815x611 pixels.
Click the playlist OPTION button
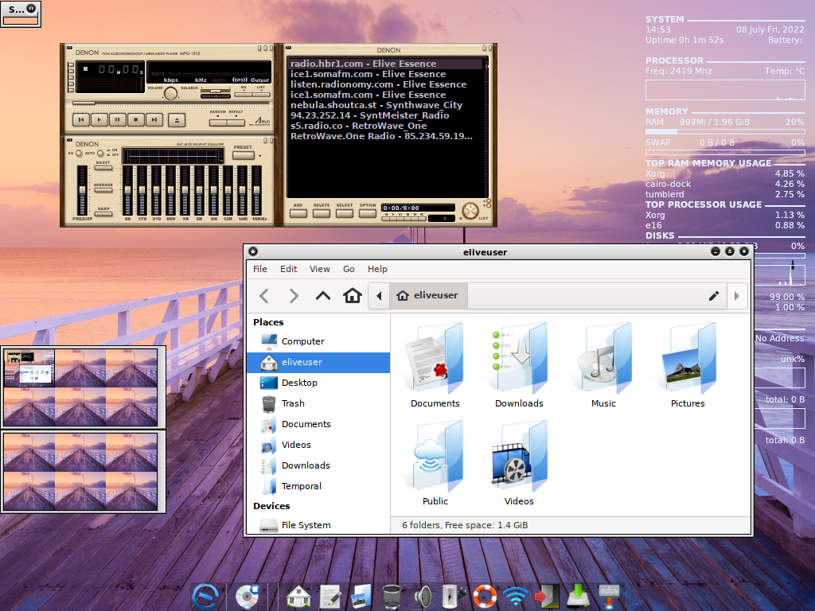coord(368,213)
